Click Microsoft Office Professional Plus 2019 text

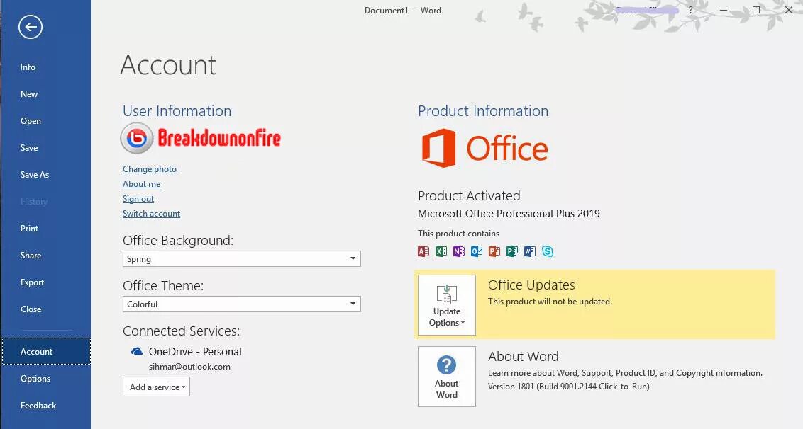509,213
